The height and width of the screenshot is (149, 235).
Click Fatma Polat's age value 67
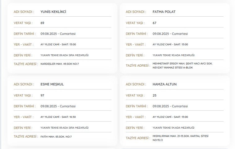coord(155,23)
